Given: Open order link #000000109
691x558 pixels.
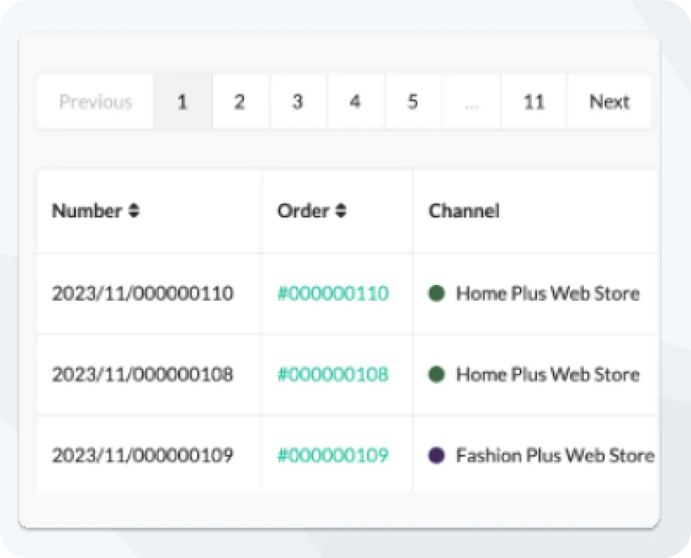Looking at the screenshot, I should coord(333,456).
